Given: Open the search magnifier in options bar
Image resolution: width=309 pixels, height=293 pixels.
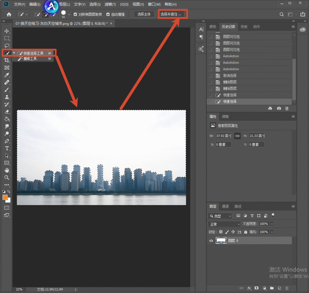Looking at the screenshot, I should pyautogui.click(x=282, y=14).
